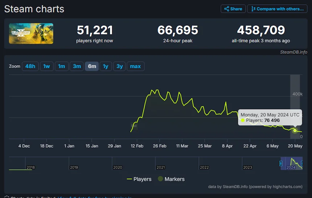This screenshot has width=312, height=198.
Task: Switch zoom to 1m
Action: coord(61,66)
